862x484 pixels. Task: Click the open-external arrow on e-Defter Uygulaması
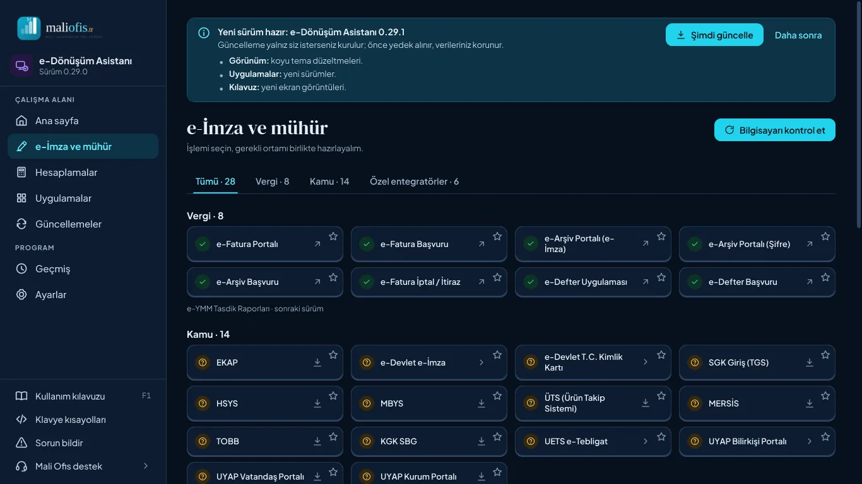click(x=646, y=282)
